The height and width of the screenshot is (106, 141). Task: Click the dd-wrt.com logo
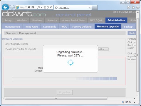tap(24, 14)
